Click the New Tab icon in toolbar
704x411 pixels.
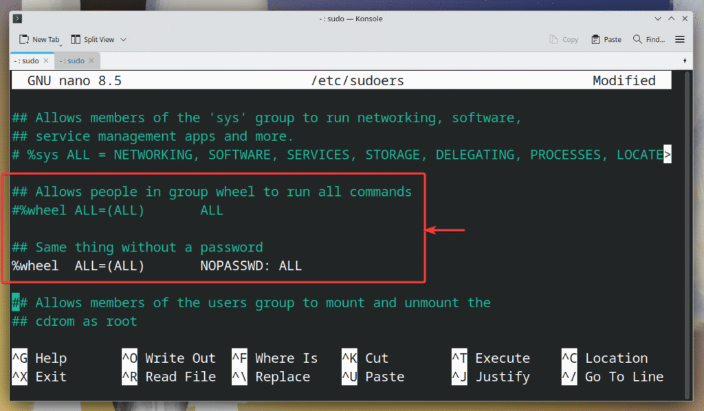(x=24, y=40)
